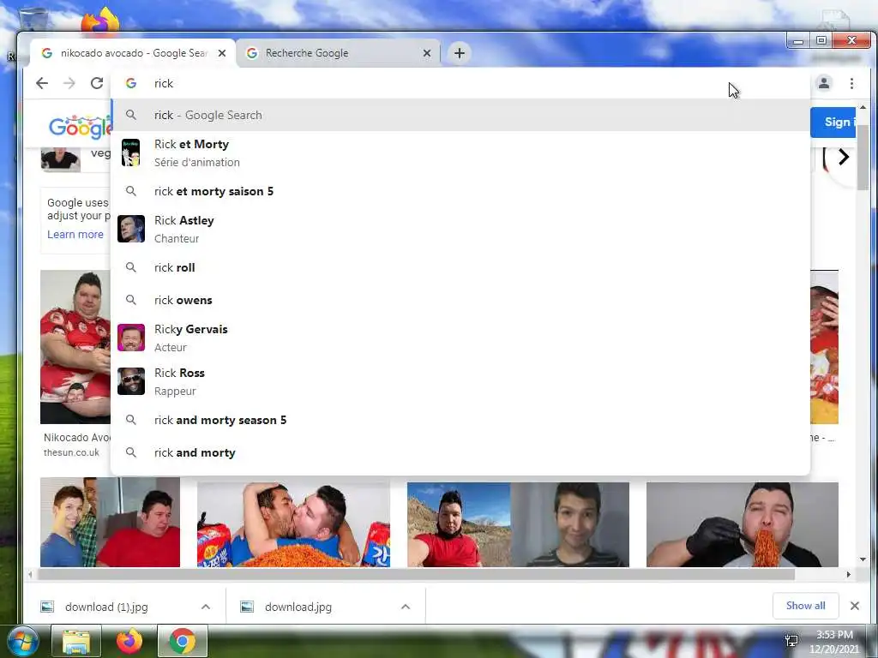This screenshot has height=658, width=878.
Task: Open Chrome three-dot menu
Action: pos(851,83)
